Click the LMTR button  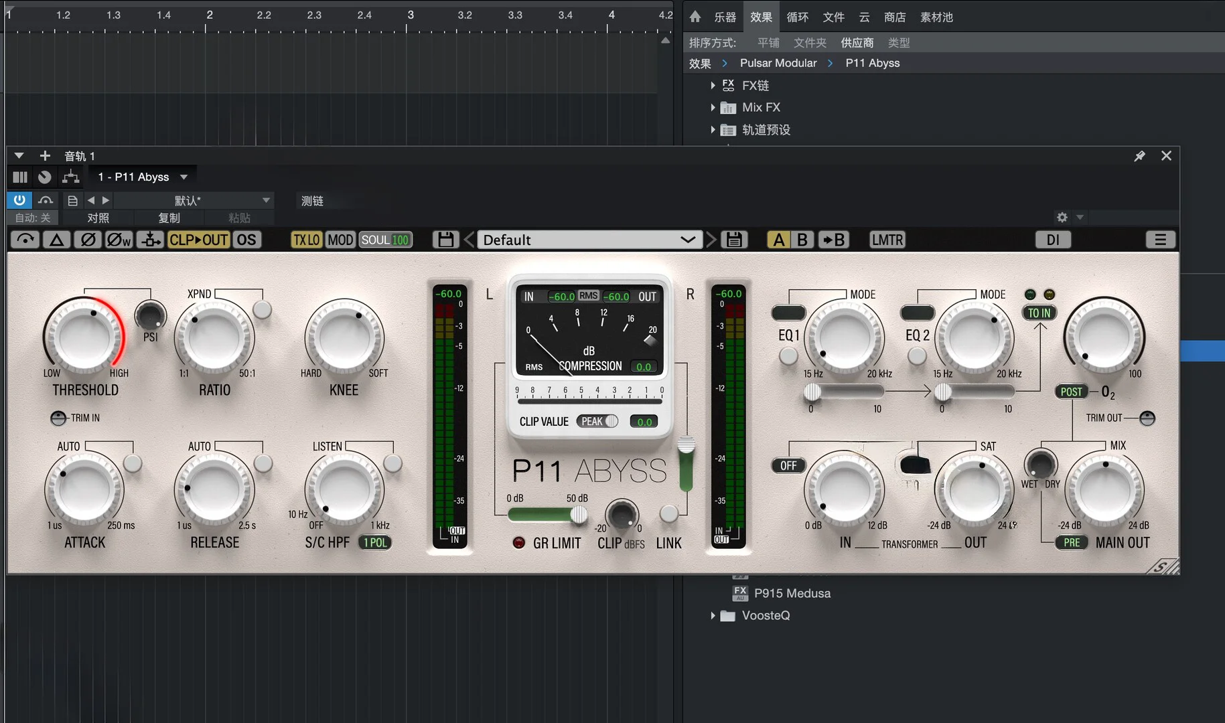(887, 240)
